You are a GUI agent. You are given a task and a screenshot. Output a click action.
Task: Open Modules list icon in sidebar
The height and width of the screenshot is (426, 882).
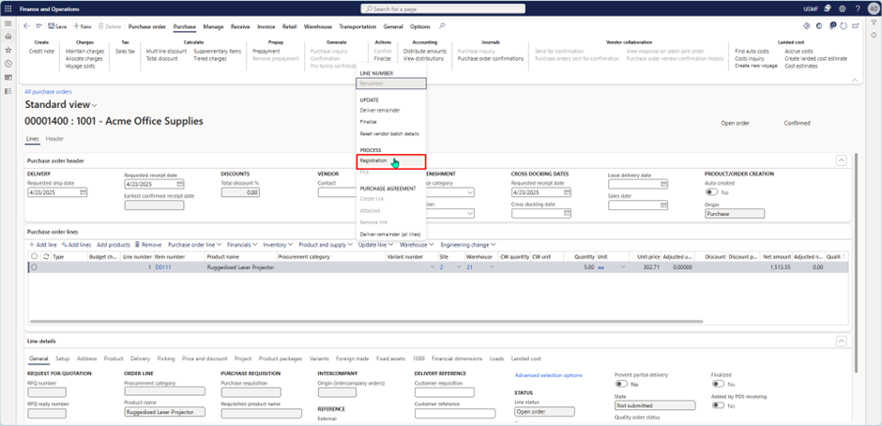coord(8,91)
